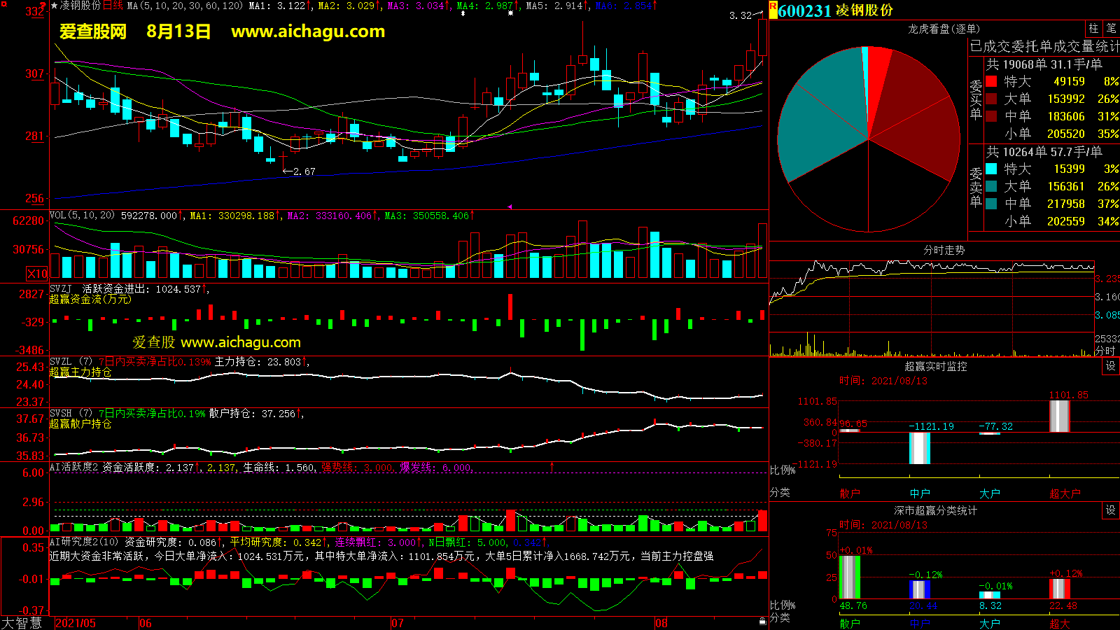Click the cyan 特大 sell-order swatch
The height and width of the screenshot is (630, 1120).
click(991, 169)
